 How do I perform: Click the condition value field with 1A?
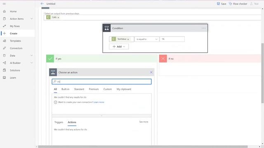[172, 39]
